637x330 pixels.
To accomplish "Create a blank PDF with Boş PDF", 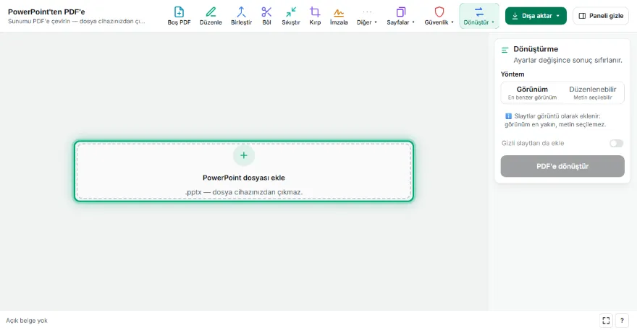I will click(179, 16).
